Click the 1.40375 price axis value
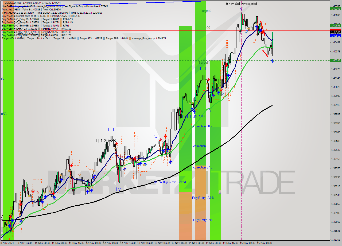This screenshot has height=246, width=342. coord(335,51)
